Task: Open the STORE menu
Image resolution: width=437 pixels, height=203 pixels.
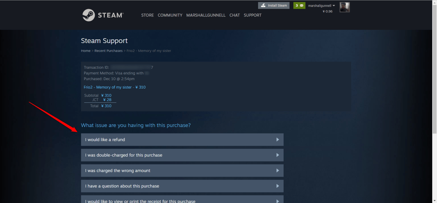Action: [147, 15]
